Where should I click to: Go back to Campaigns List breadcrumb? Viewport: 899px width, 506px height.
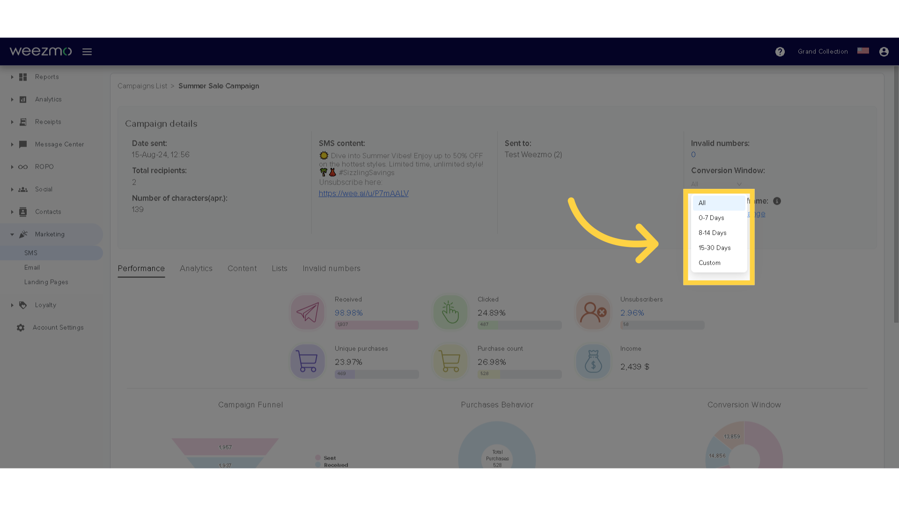coord(142,86)
